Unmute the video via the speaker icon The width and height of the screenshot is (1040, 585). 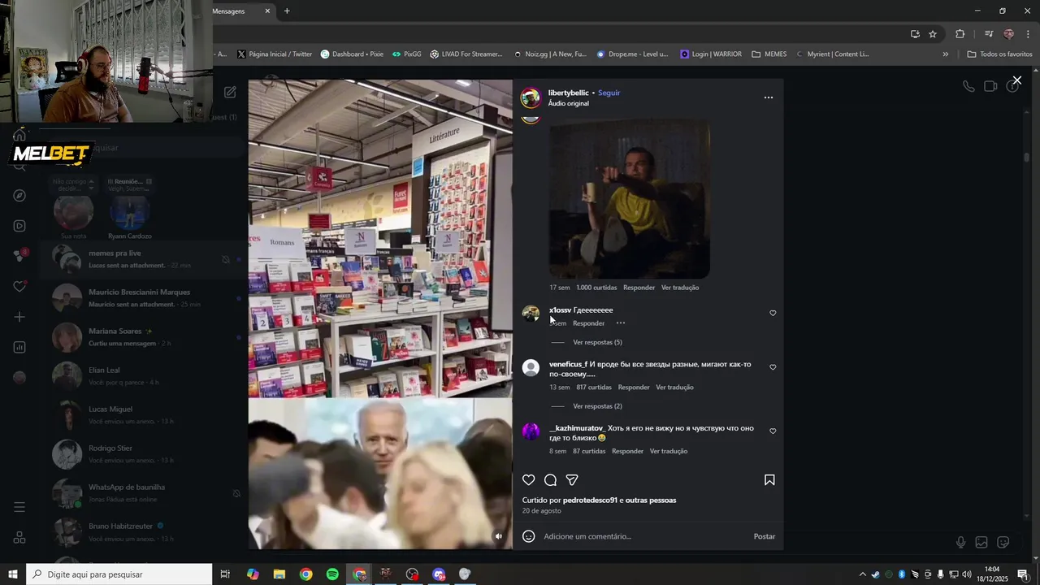[x=499, y=536]
